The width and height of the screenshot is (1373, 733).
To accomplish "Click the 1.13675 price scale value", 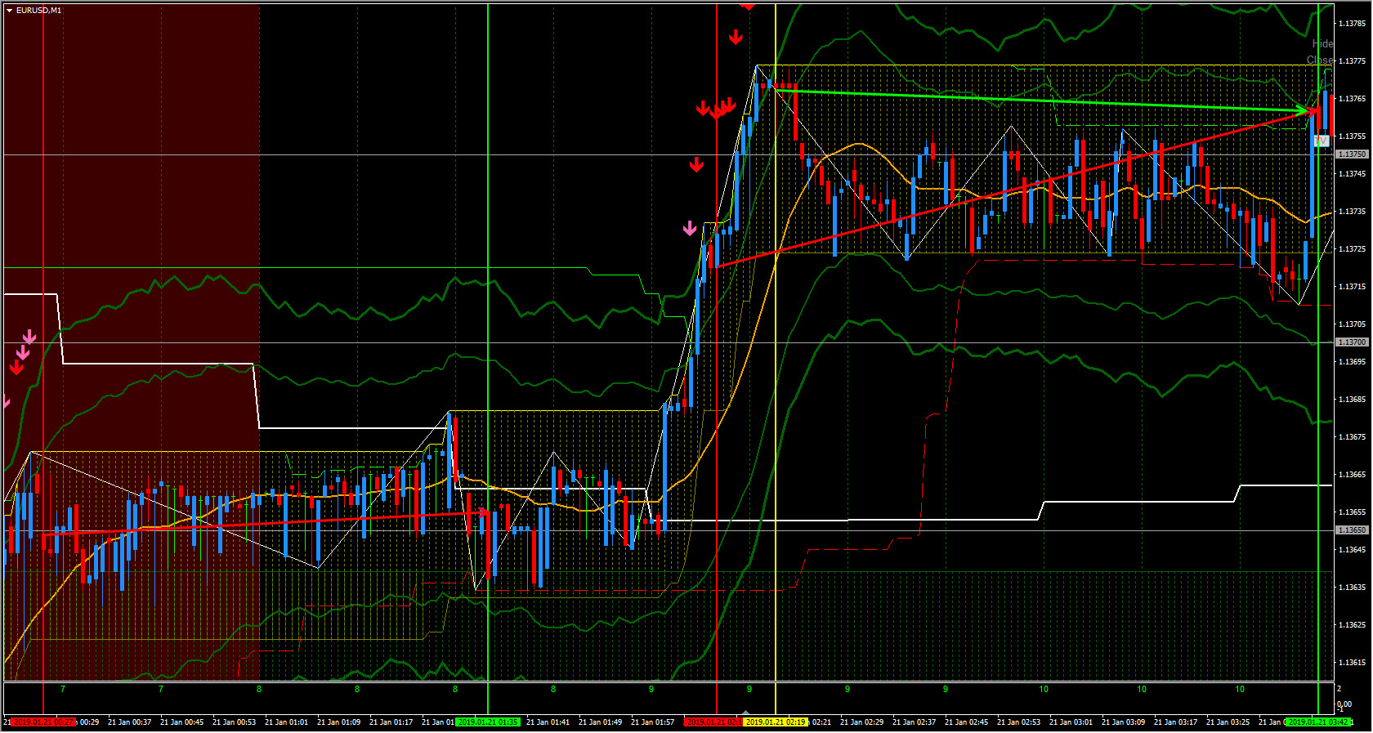I will pyautogui.click(x=1353, y=437).
